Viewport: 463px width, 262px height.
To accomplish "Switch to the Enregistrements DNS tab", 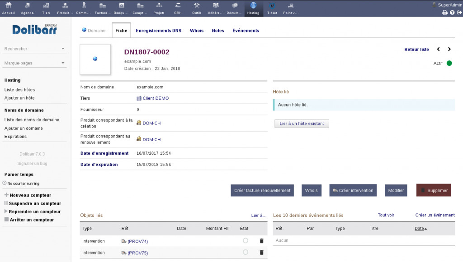I will (x=158, y=31).
